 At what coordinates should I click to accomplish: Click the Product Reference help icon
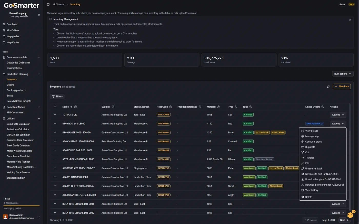200,107
